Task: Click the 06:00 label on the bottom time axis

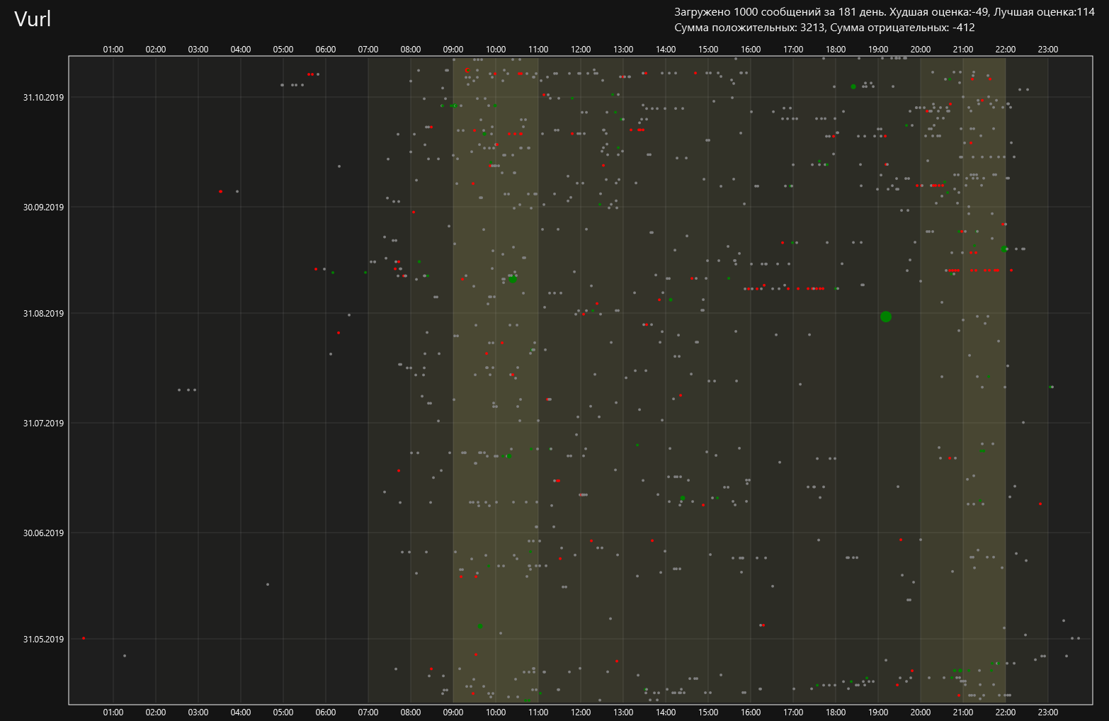Action: pos(326,712)
